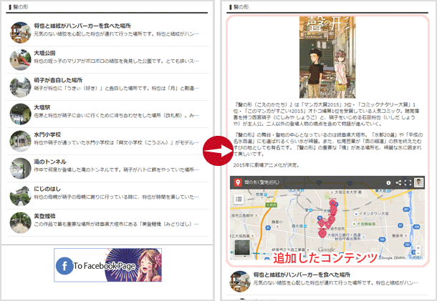
Task: Click the 聲の形 heading in left panel
Action: [20, 6]
